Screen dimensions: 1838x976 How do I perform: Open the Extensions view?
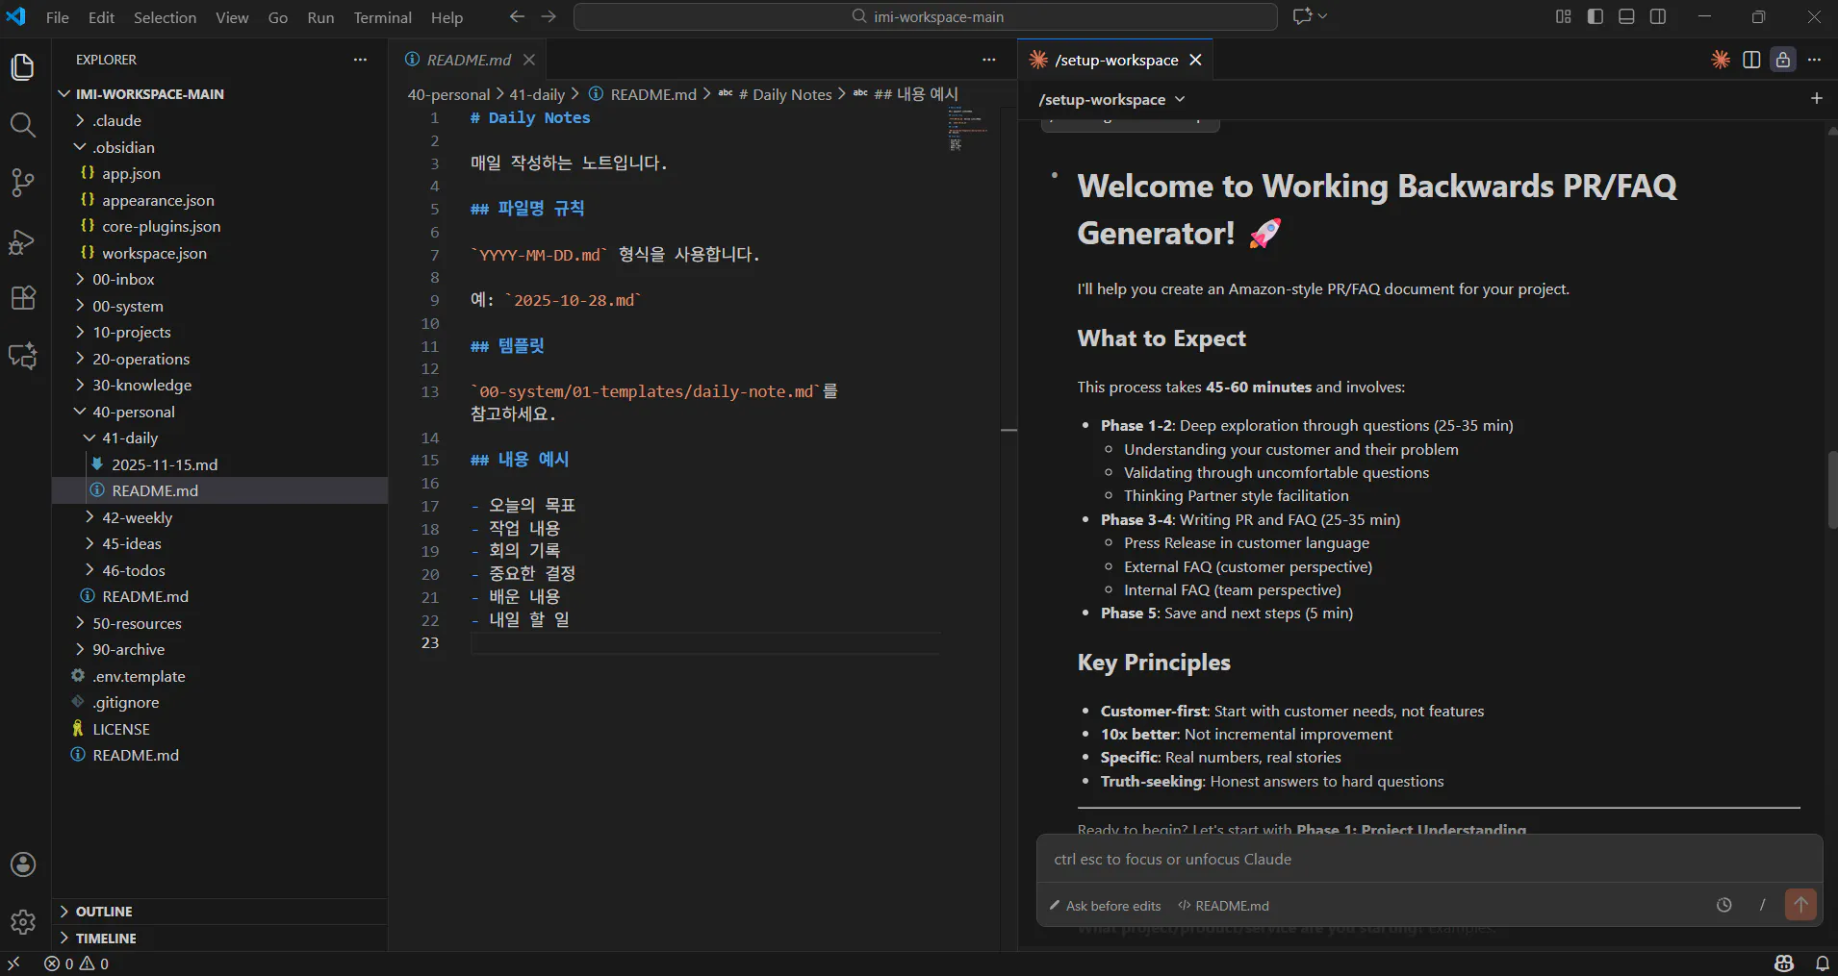coord(23,298)
